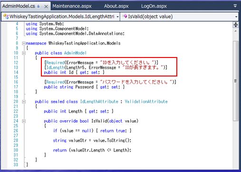This screenshot has height=172, width=241.
Task: Collapse the AdminModel class at line 10
Action: pos(24,53)
